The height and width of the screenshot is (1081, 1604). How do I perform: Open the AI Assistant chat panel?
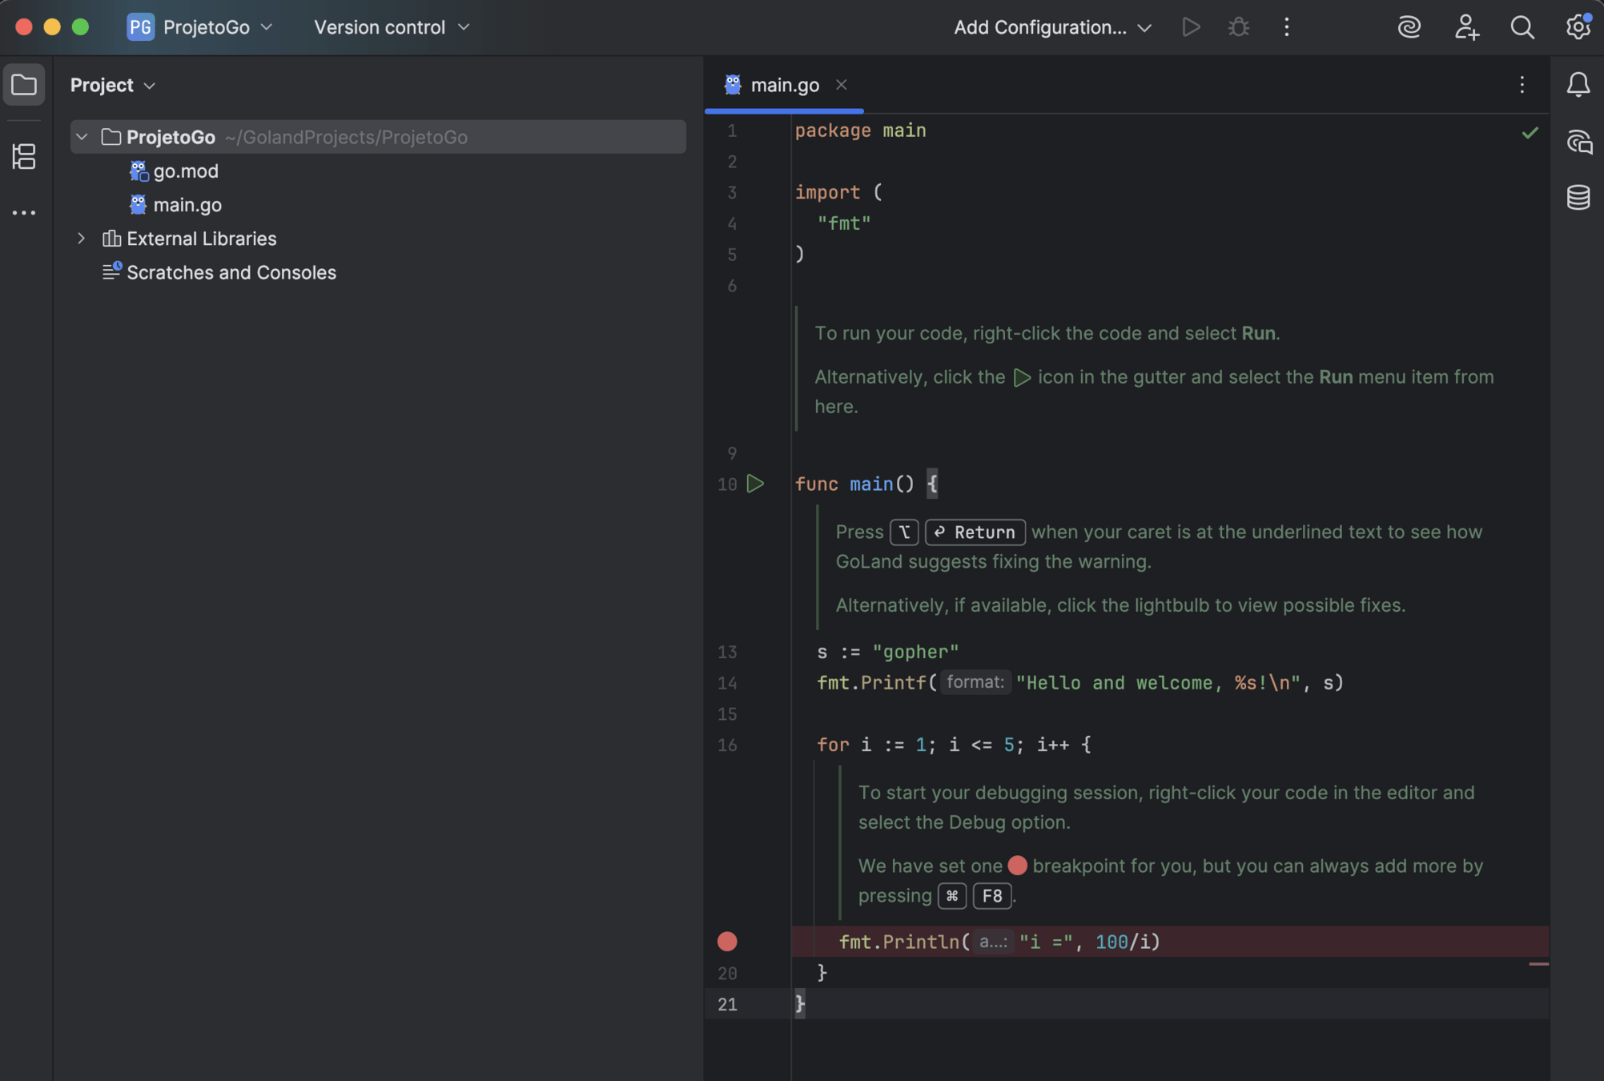pyautogui.click(x=1578, y=143)
